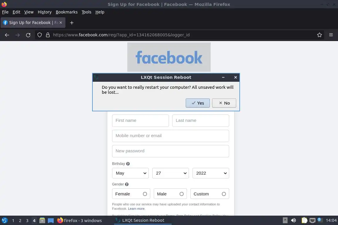
Task: Open the File menu
Action: 5,12
